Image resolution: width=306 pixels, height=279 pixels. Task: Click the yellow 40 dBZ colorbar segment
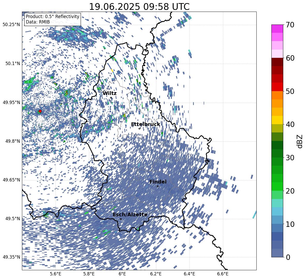(x=277, y=120)
